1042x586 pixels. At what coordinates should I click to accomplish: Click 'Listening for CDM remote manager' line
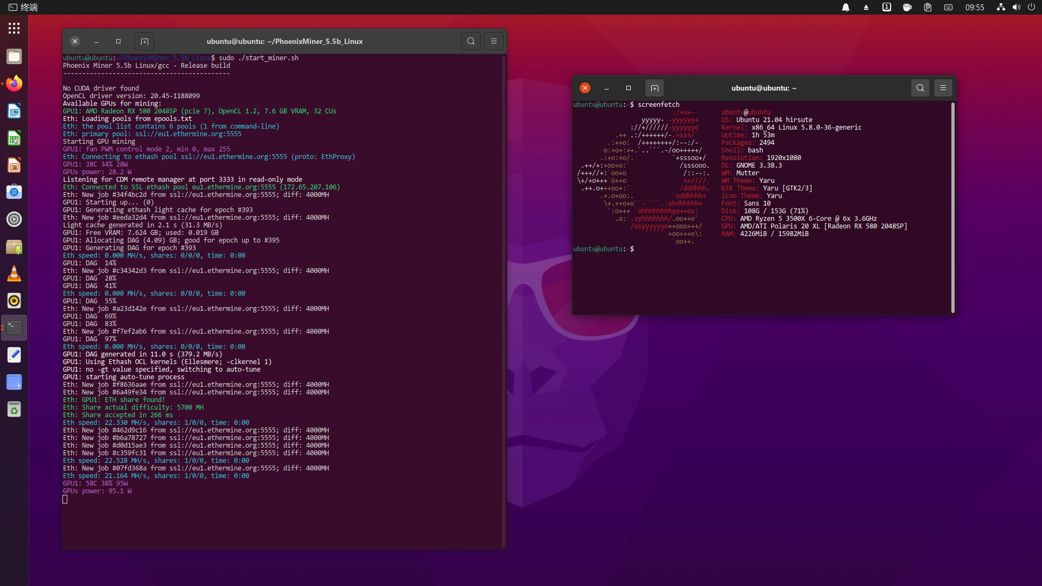[182, 180]
